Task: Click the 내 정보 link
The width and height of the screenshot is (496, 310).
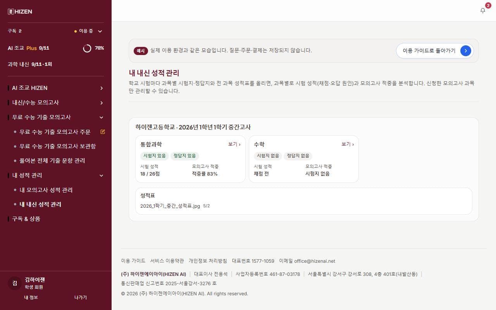Action: click(31, 298)
